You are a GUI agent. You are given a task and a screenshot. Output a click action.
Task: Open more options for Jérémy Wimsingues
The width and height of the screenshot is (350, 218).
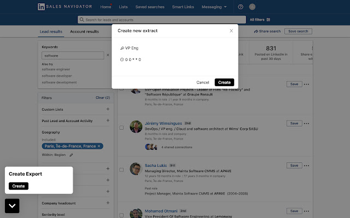pos(306,124)
